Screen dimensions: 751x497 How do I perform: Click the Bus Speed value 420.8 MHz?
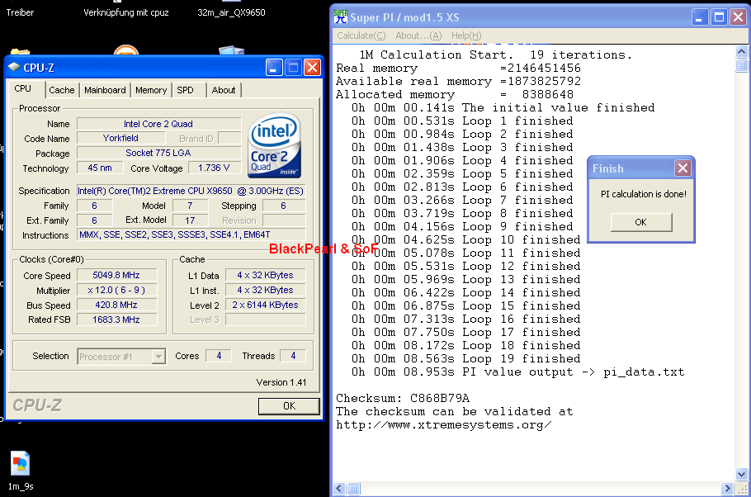click(x=116, y=305)
